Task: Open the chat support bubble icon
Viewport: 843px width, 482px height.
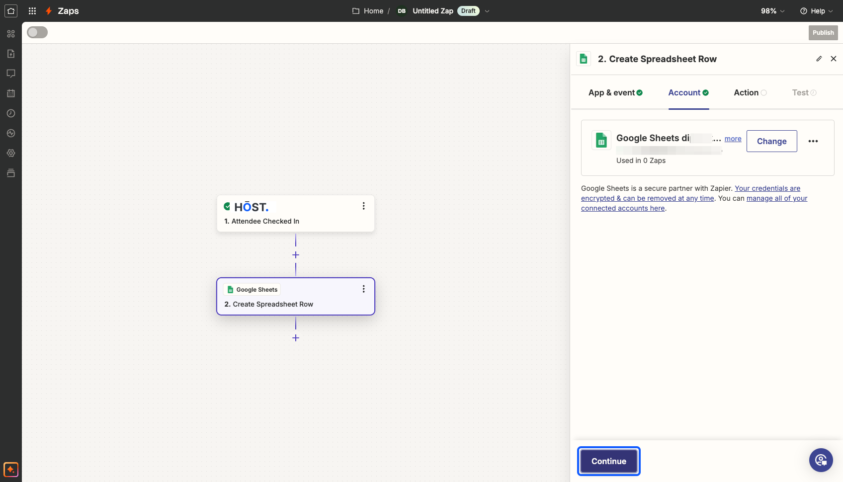Action: point(821,460)
